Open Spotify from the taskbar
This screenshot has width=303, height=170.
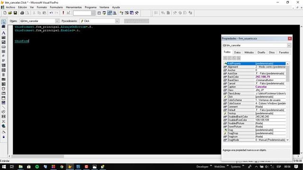point(37,167)
